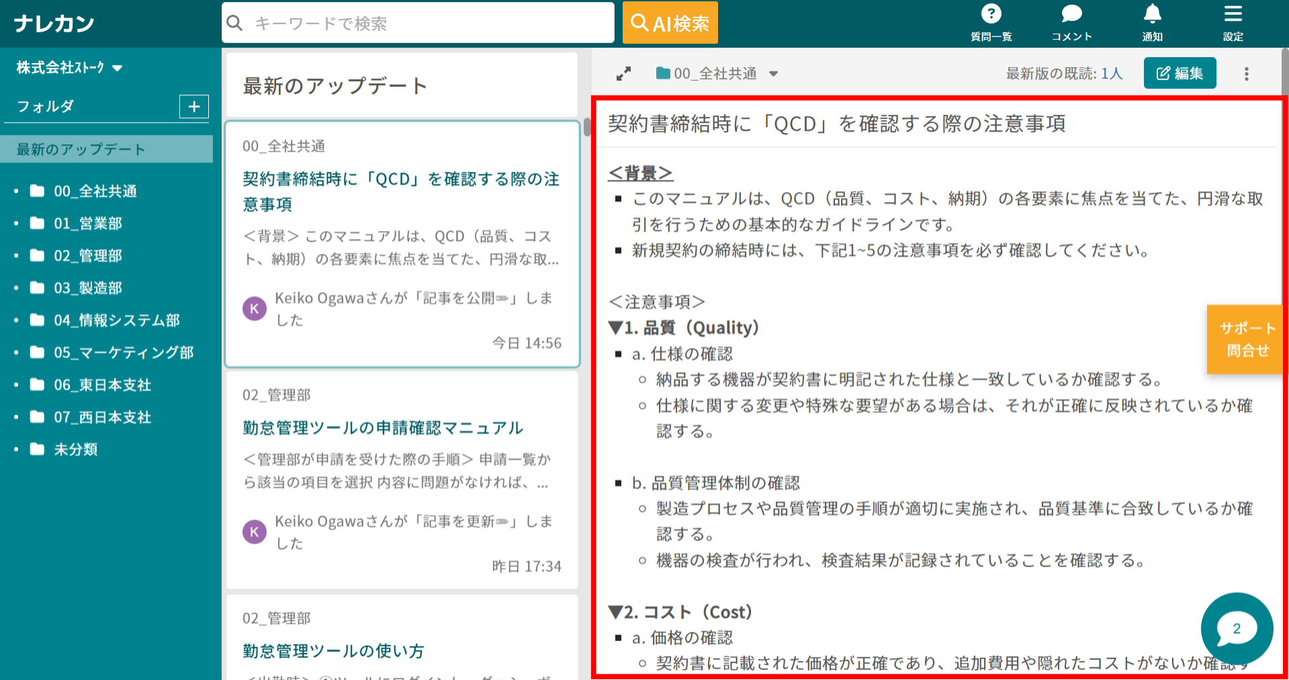Click the article title 契約書締結時に「QCD」を確認する際の注意事項

(836, 124)
